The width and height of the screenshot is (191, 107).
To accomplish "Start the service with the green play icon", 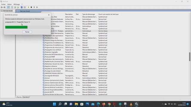I will [x=29, y=7].
